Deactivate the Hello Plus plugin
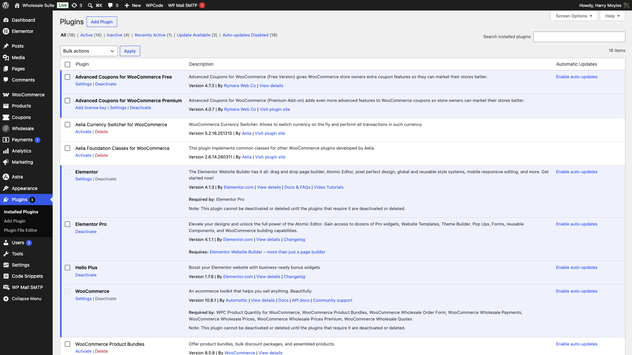Viewport: 632px width, 355px height. pos(86,275)
